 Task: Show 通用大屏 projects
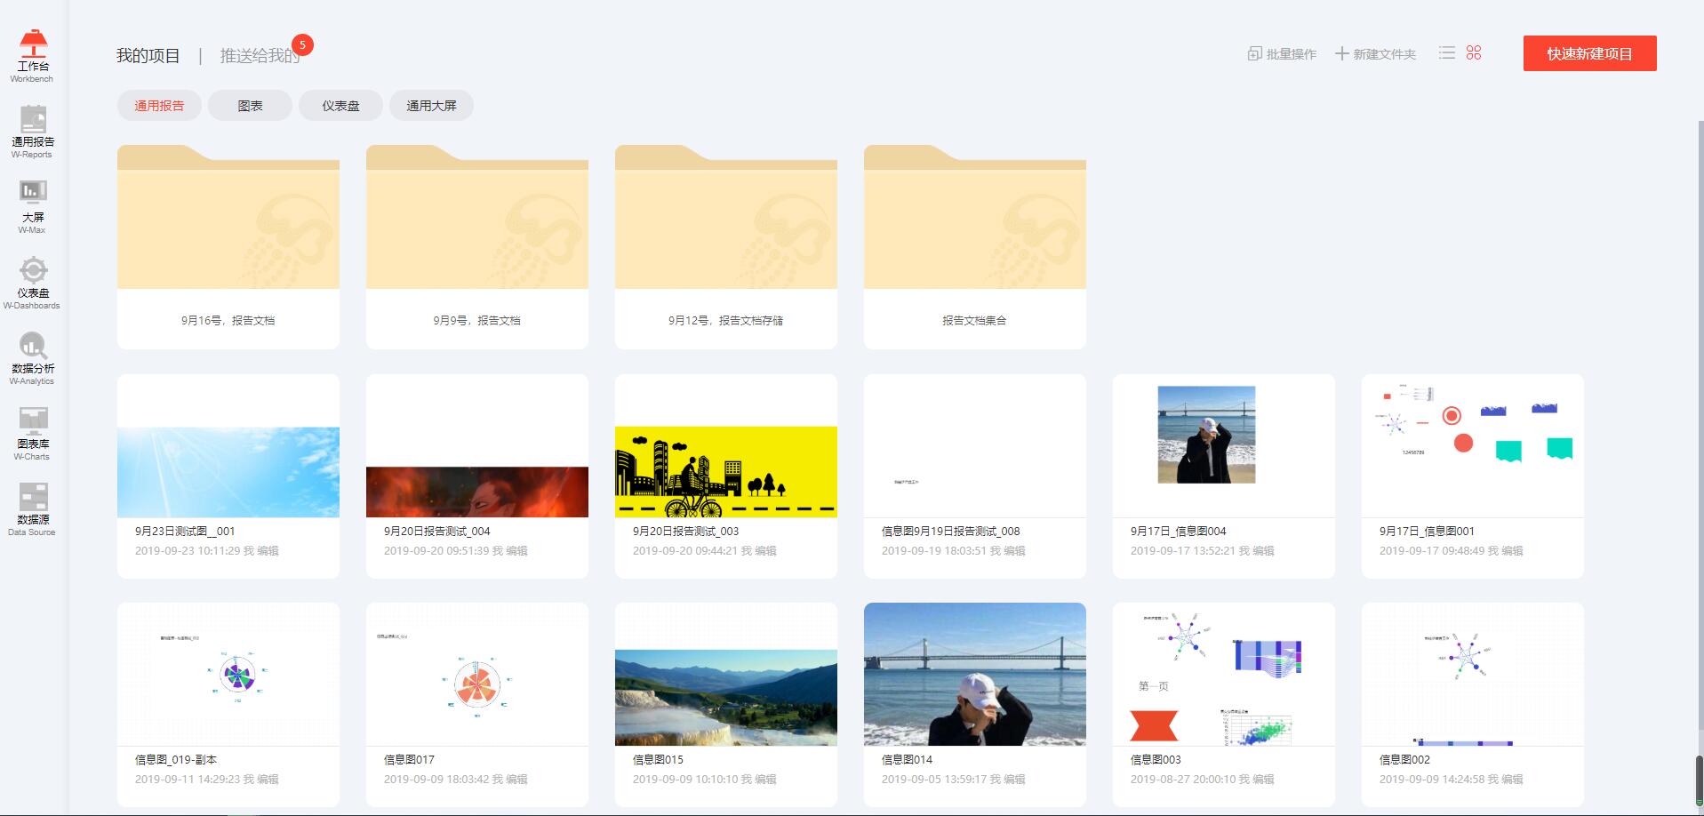pos(431,106)
